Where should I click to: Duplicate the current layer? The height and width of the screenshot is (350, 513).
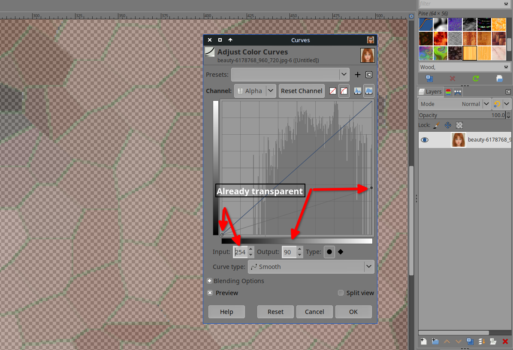[470, 341]
